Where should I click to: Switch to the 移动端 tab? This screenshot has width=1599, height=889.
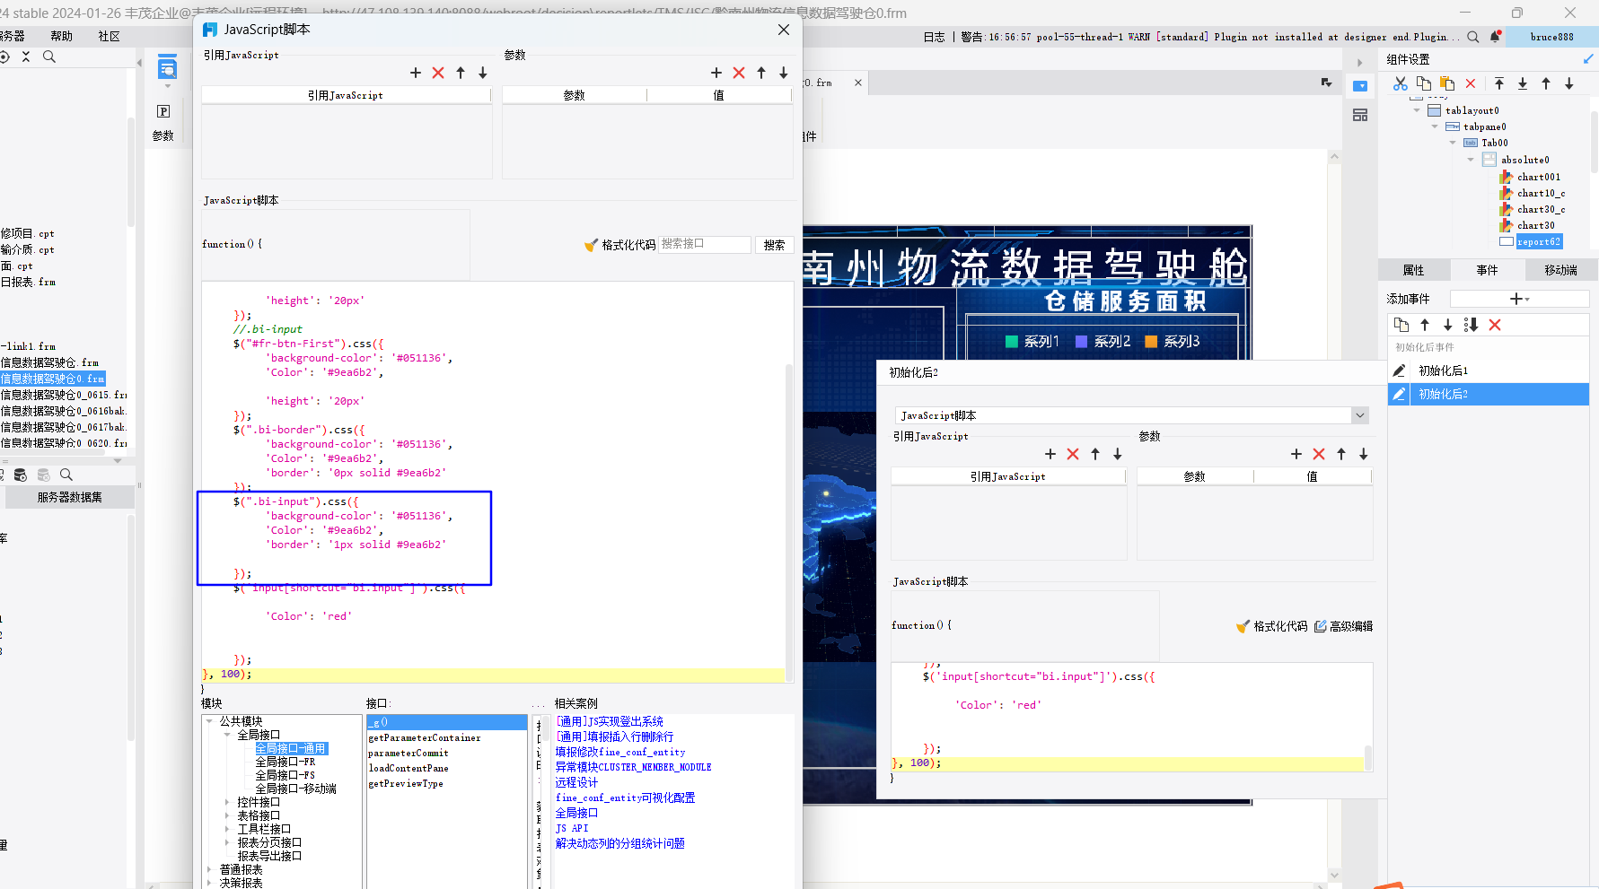(x=1560, y=270)
